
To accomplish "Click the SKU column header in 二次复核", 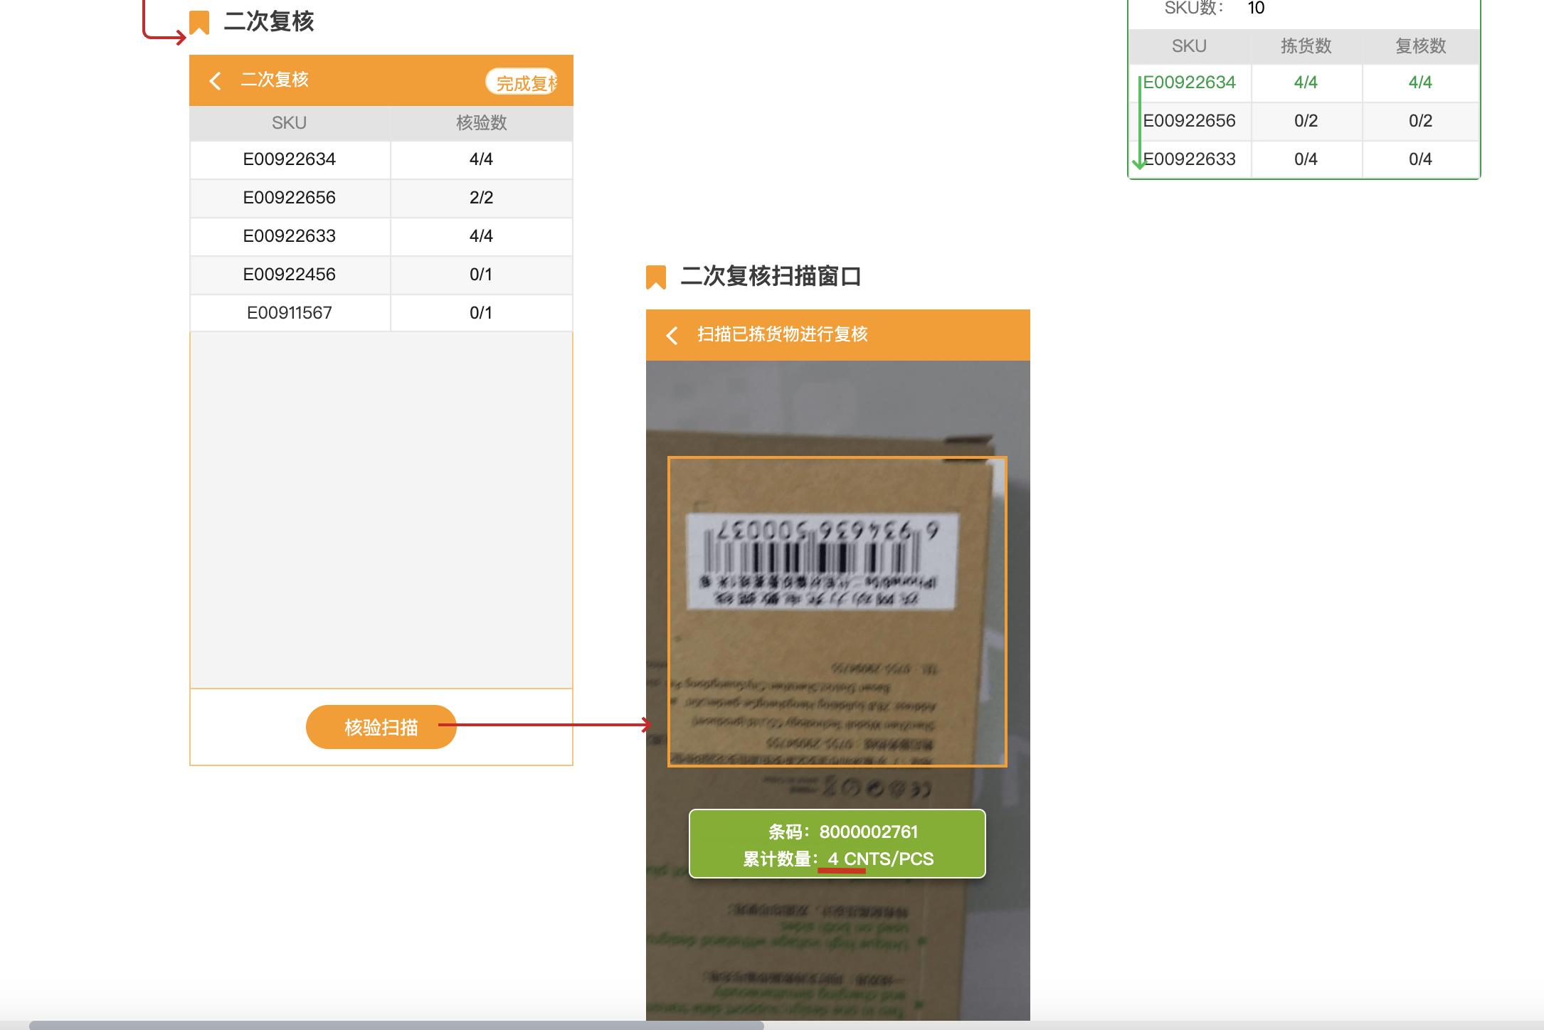I will (x=289, y=123).
